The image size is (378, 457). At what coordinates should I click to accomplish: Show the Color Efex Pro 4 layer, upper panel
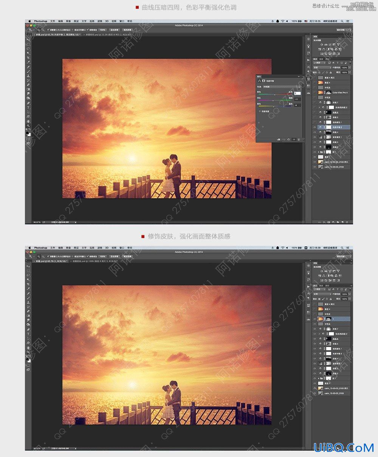(x=314, y=93)
